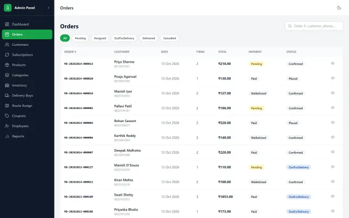Click customer name Pallavi Patil
This screenshot has height=218, width=349.
(x=123, y=106)
